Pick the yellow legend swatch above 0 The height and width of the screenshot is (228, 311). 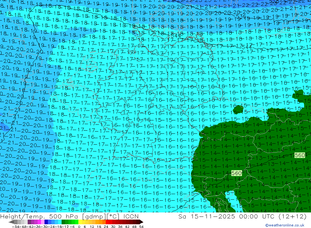click(80, 222)
